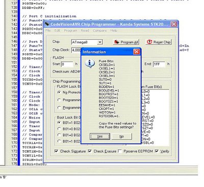Toggle the Check Erasure checkbox

coord(90,151)
